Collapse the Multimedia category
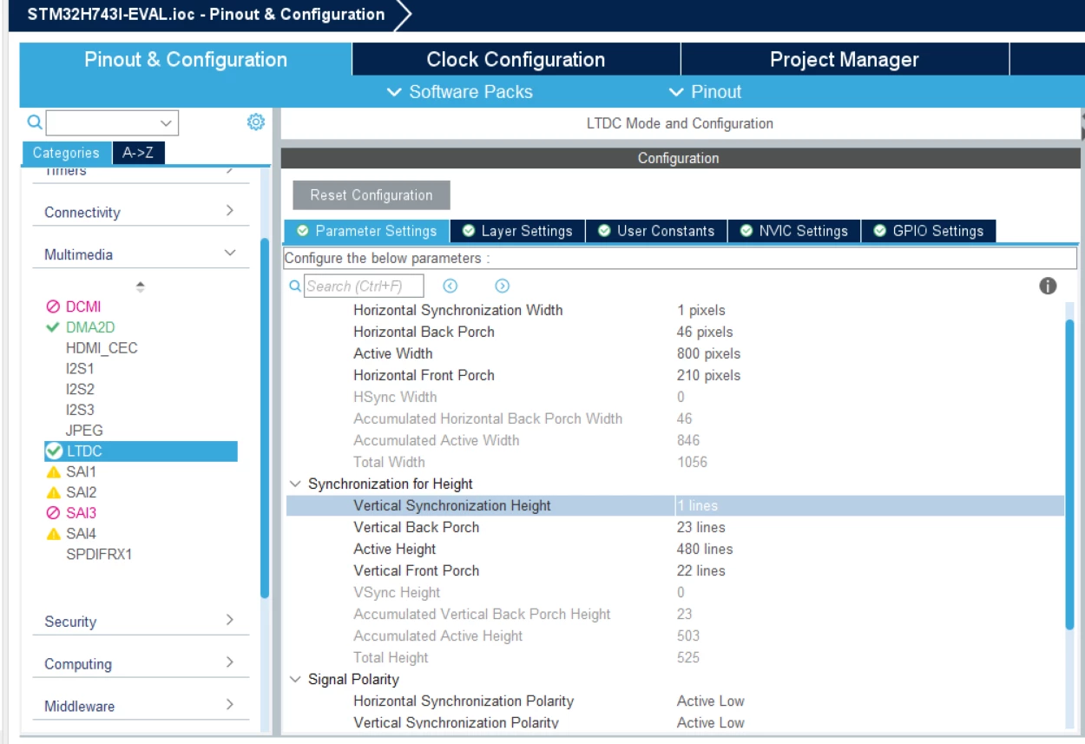The height and width of the screenshot is (744, 1085). tap(229, 253)
